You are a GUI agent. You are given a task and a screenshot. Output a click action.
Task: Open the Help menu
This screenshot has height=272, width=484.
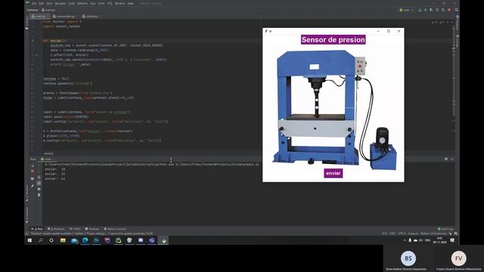131,3
